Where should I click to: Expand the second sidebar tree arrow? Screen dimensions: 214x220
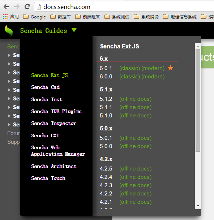tap(9, 64)
